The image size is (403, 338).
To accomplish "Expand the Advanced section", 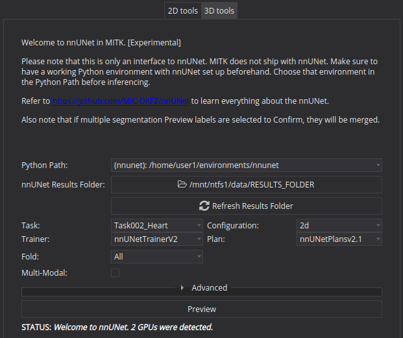I will tap(204, 288).
